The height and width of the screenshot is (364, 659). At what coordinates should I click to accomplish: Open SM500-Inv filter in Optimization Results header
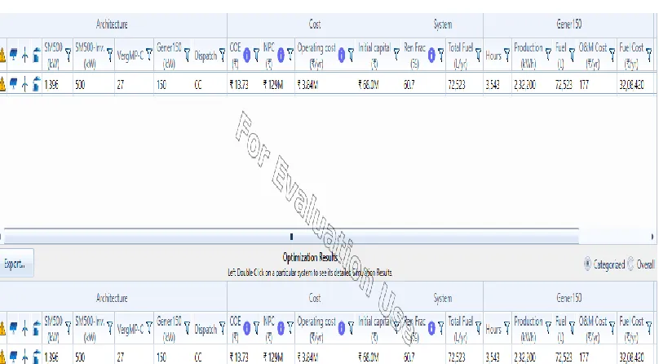(109, 328)
